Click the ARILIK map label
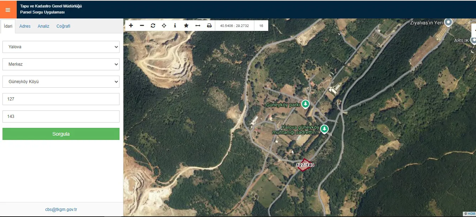The image size is (476, 217). tap(461, 40)
